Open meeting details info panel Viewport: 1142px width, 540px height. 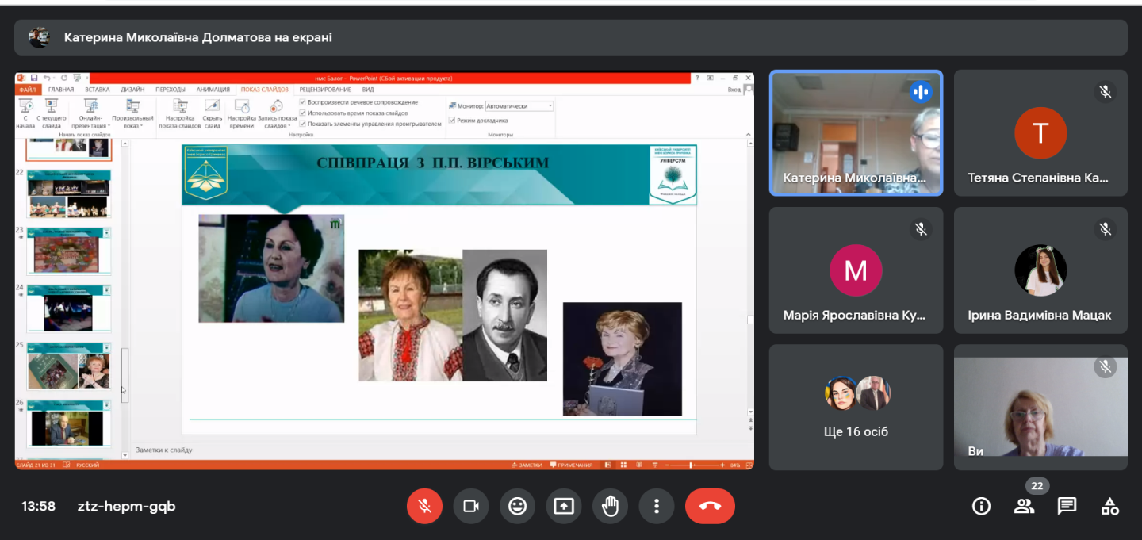click(x=981, y=506)
